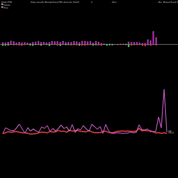
Task: Select the 'Volume' legend label
Action: click(7, 5)
